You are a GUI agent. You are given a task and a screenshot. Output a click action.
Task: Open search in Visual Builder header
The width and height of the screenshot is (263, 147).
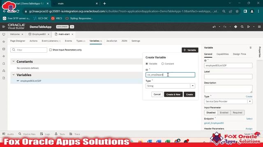tap(242, 27)
